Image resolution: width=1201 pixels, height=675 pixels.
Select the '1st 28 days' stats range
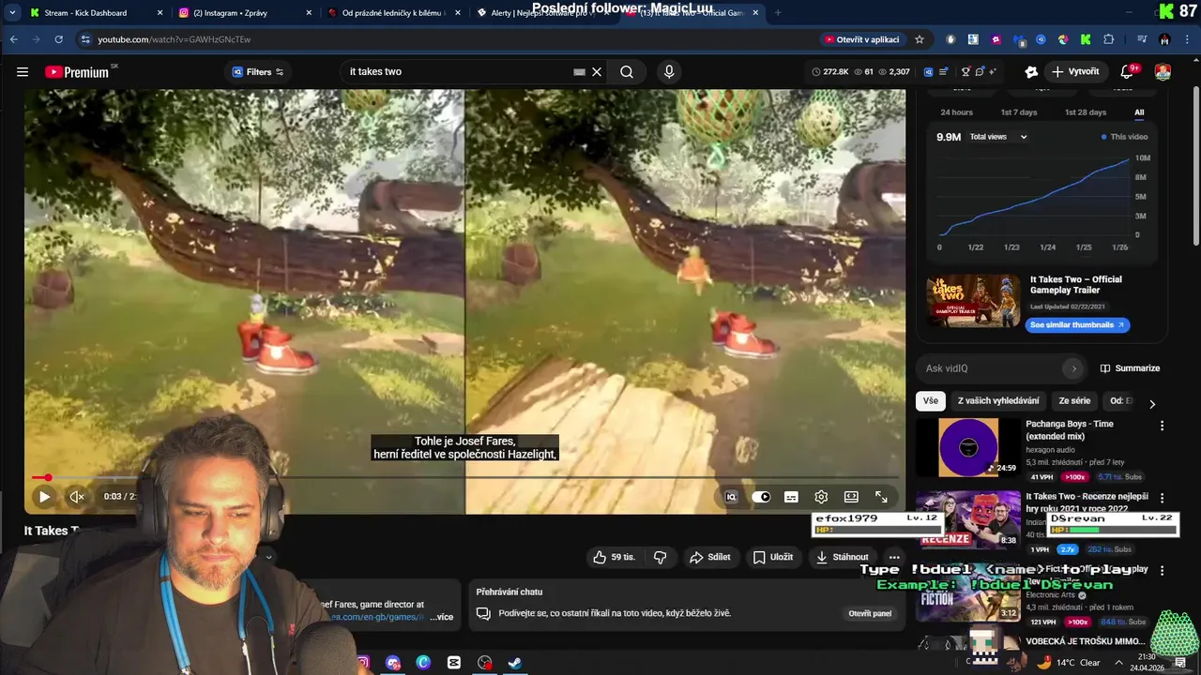click(x=1085, y=112)
